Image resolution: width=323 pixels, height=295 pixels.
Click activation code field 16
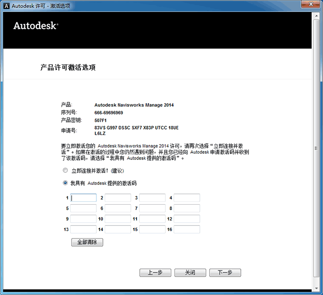187,230
